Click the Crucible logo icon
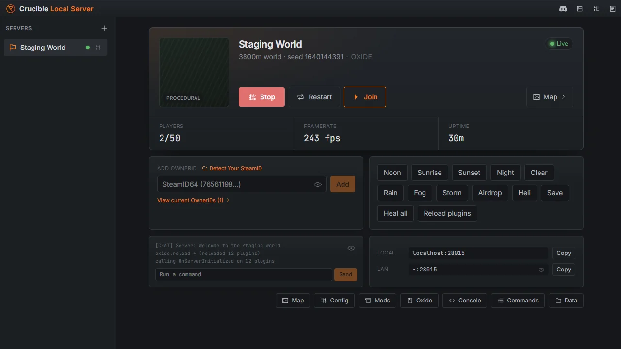Image resolution: width=621 pixels, height=349 pixels. (10, 9)
